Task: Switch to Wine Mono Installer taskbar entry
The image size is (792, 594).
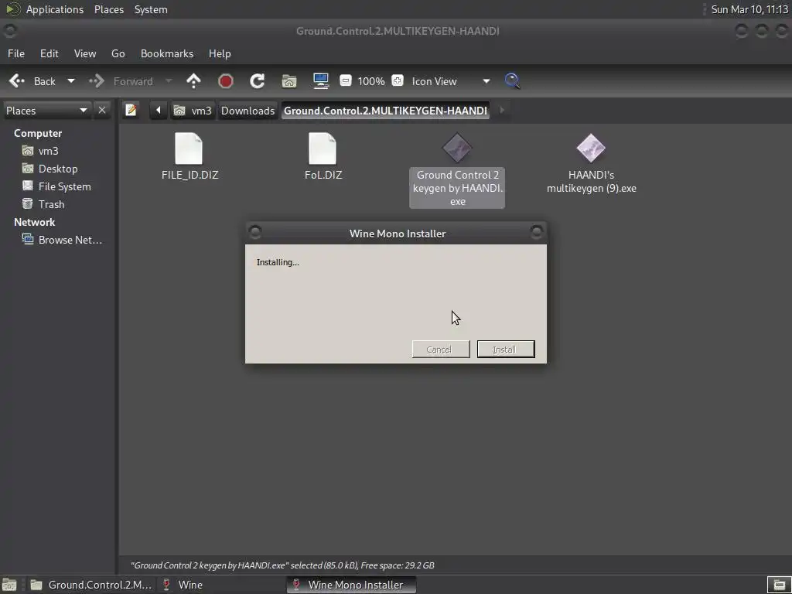Action: 352,585
